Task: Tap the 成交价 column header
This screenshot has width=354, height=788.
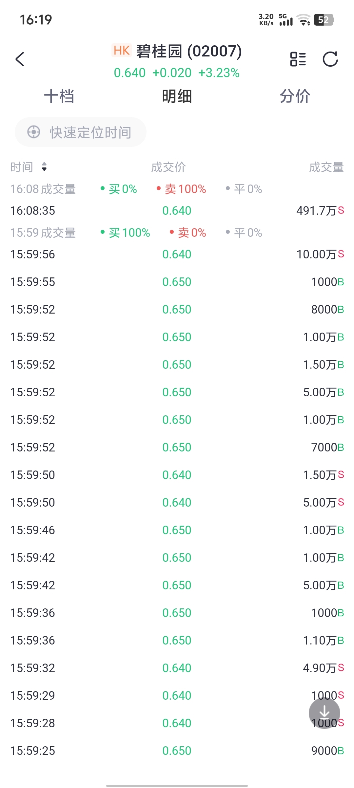Action: coord(168,167)
